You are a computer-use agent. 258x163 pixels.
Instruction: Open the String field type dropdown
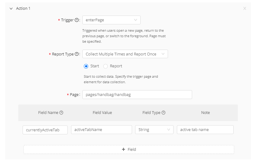[154, 130]
